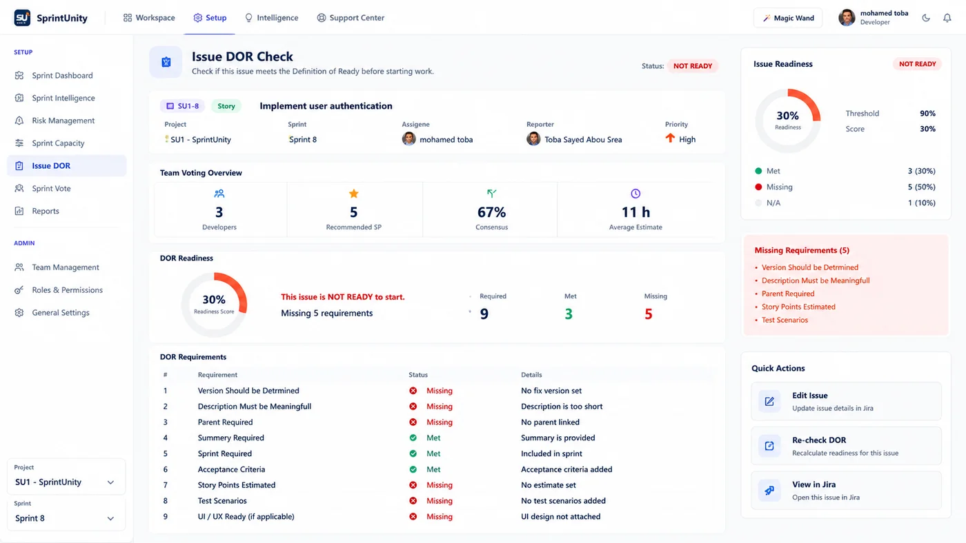The image size is (966, 543).
Task: Click the SprintUnity logo icon
Action: coord(22,18)
